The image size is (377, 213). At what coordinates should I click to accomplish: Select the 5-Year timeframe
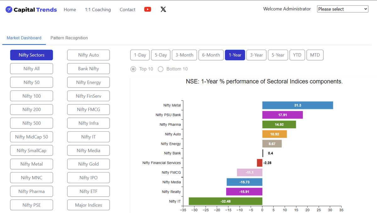[x=278, y=55]
